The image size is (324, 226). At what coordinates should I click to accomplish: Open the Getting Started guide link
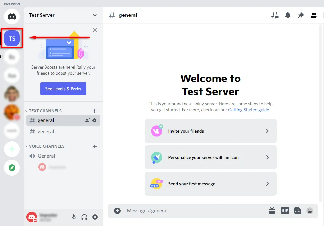point(249,110)
